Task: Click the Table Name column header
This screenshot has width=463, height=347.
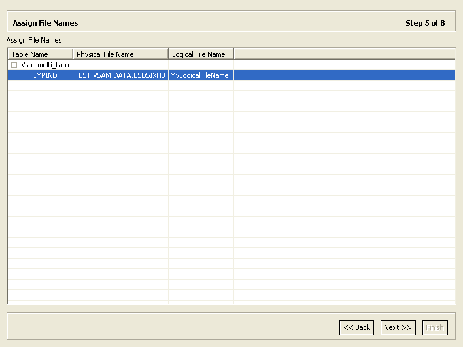Action: [39, 54]
